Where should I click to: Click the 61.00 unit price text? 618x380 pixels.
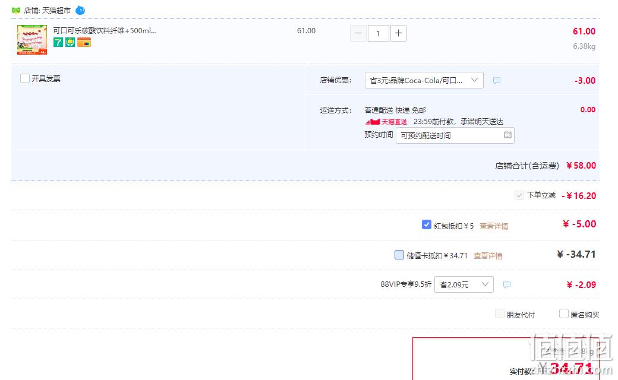tap(306, 31)
